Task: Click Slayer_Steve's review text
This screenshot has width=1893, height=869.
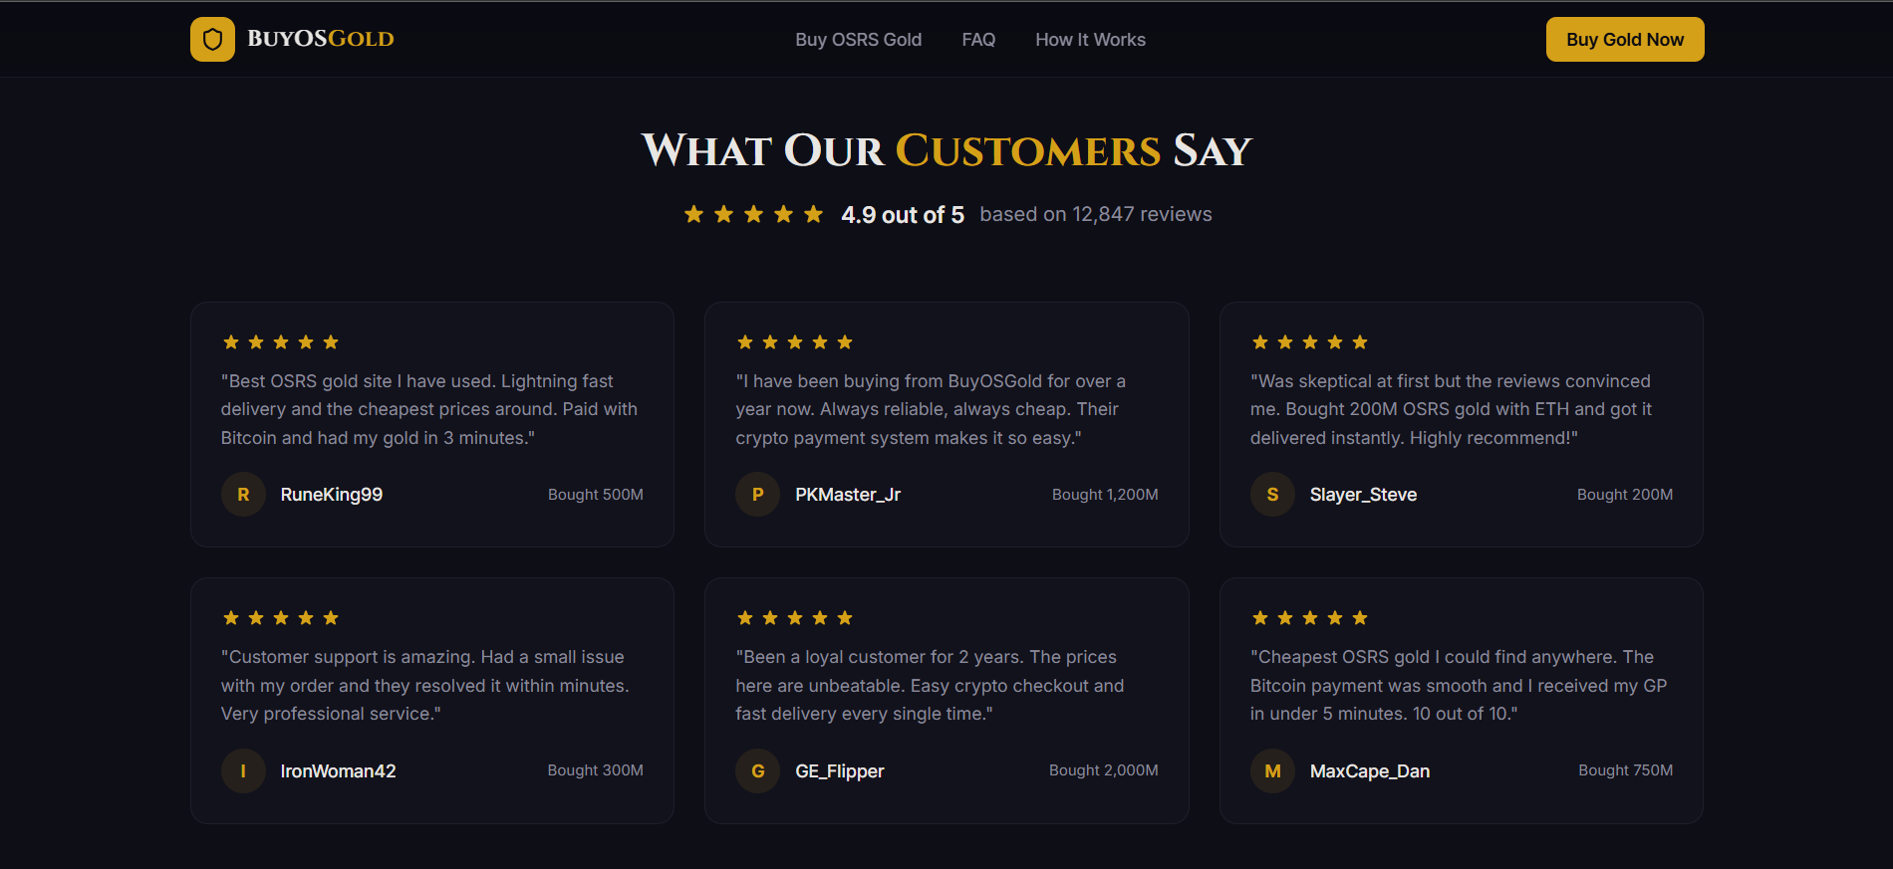Action: tap(1451, 409)
